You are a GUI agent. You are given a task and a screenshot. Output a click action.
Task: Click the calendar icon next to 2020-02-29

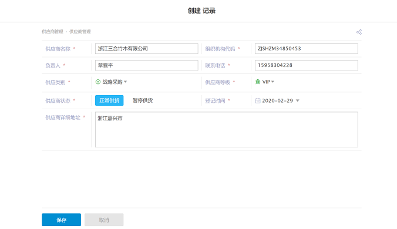coord(257,101)
